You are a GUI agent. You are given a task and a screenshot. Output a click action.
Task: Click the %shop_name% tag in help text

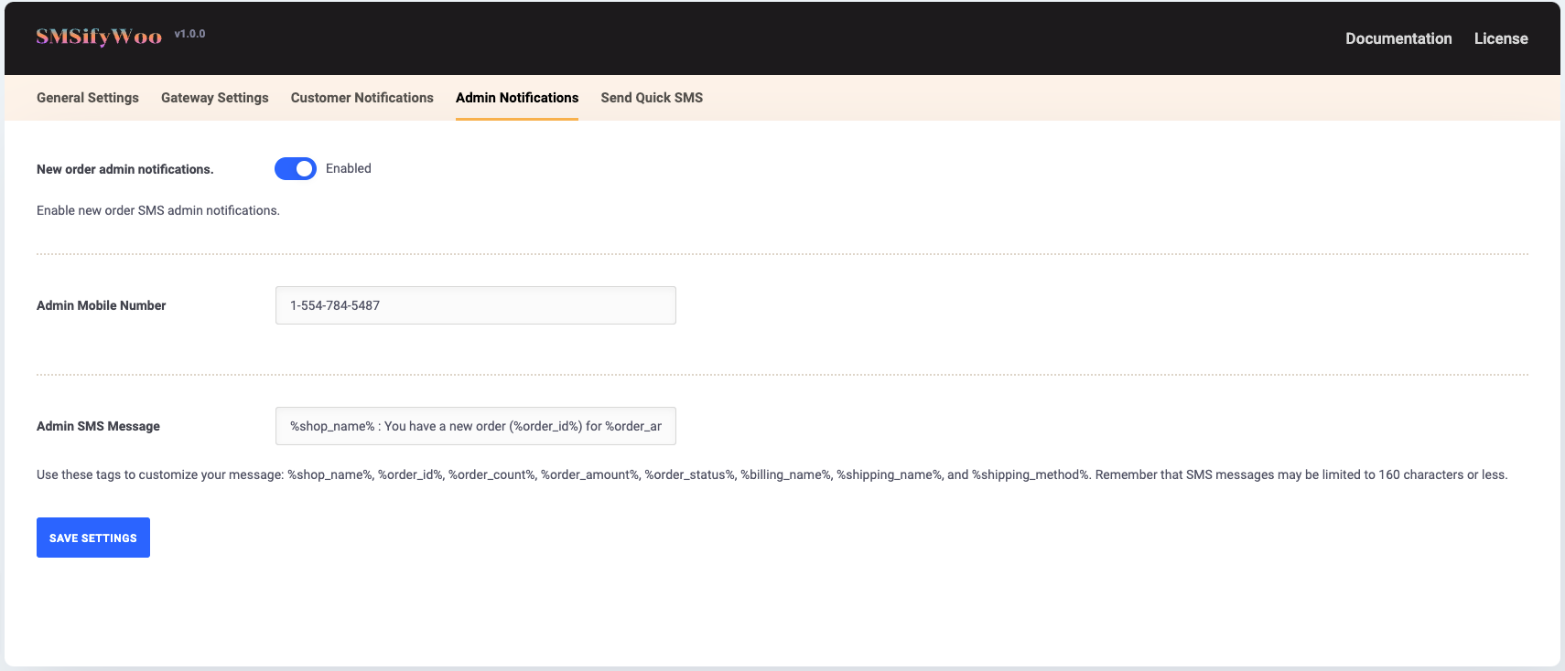[329, 474]
